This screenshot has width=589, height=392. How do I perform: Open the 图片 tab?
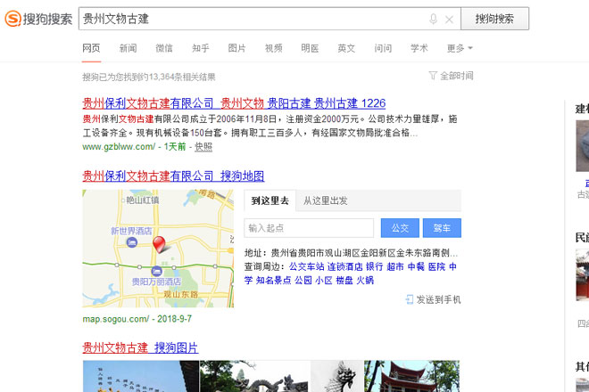point(237,48)
